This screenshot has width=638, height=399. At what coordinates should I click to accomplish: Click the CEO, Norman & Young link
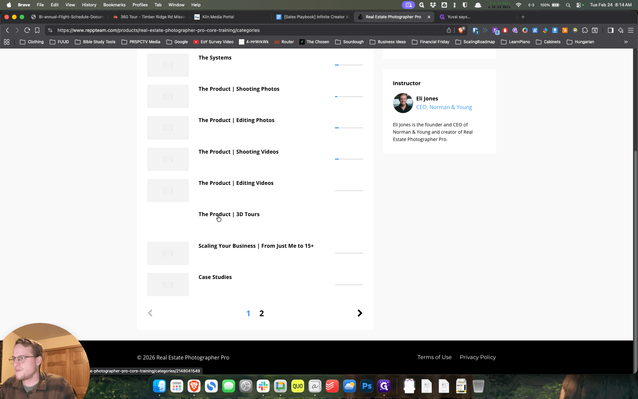(x=444, y=107)
